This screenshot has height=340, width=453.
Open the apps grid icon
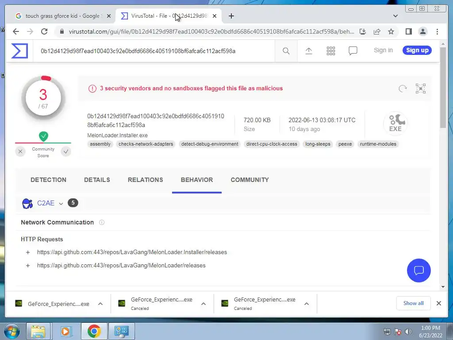click(x=331, y=51)
